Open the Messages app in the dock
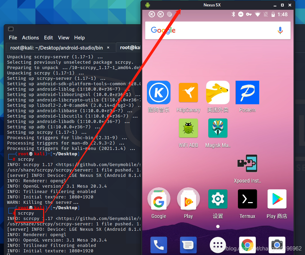305x255 pixels. coord(188,245)
